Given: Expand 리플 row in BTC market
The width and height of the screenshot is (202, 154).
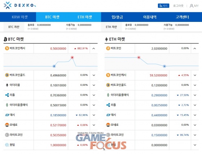Looking at the screenshot, I should coord(94,95).
